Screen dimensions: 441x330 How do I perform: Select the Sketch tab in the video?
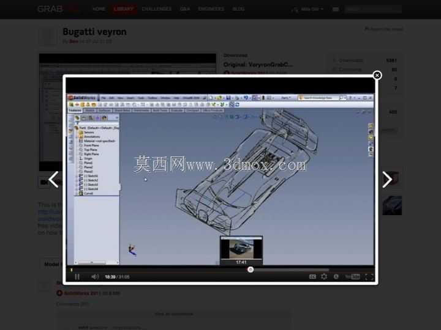tap(90, 111)
